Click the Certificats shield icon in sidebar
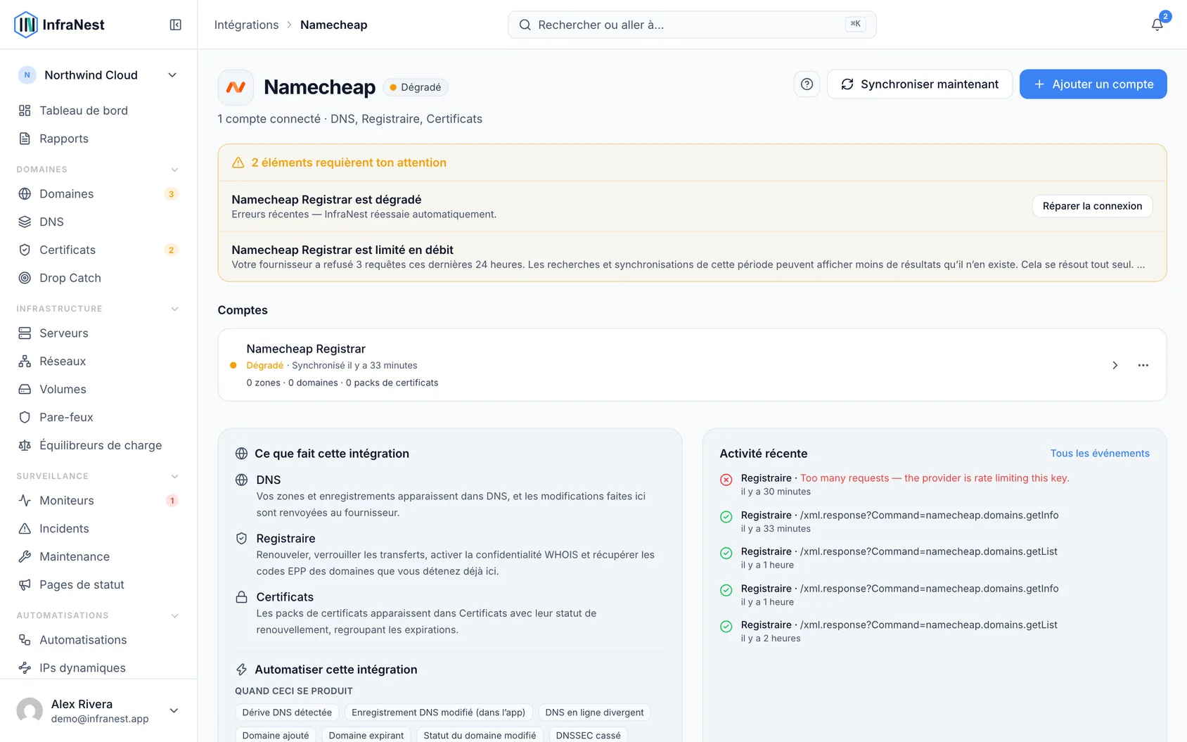This screenshot has height=742, width=1187. point(25,250)
